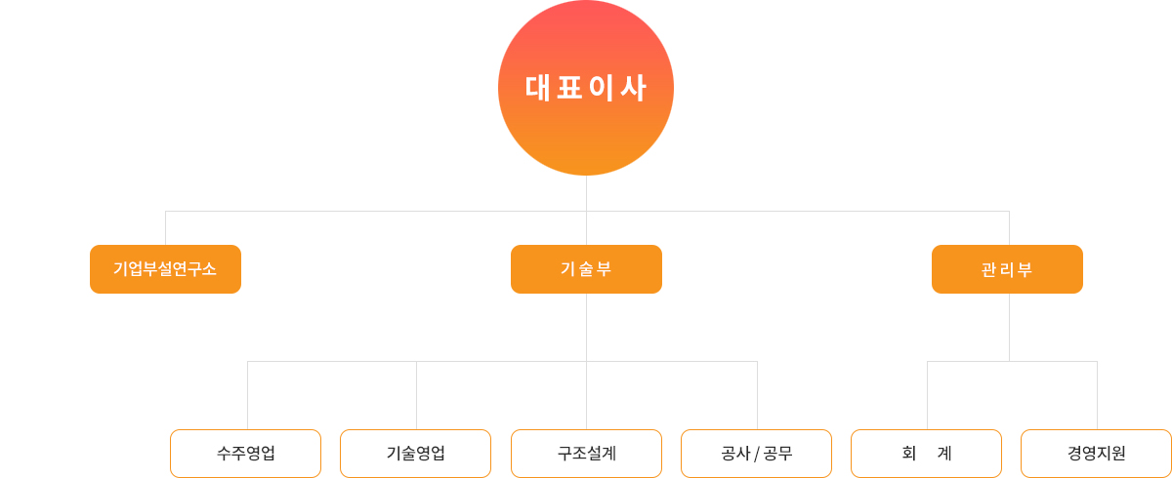Click the 대표이사 circle at the top

click(586, 88)
